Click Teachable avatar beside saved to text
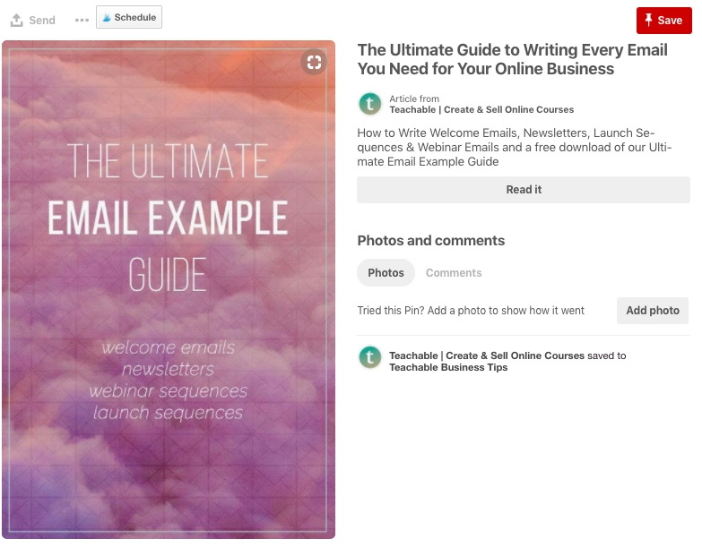Screen dimensions: 702x548 point(370,357)
